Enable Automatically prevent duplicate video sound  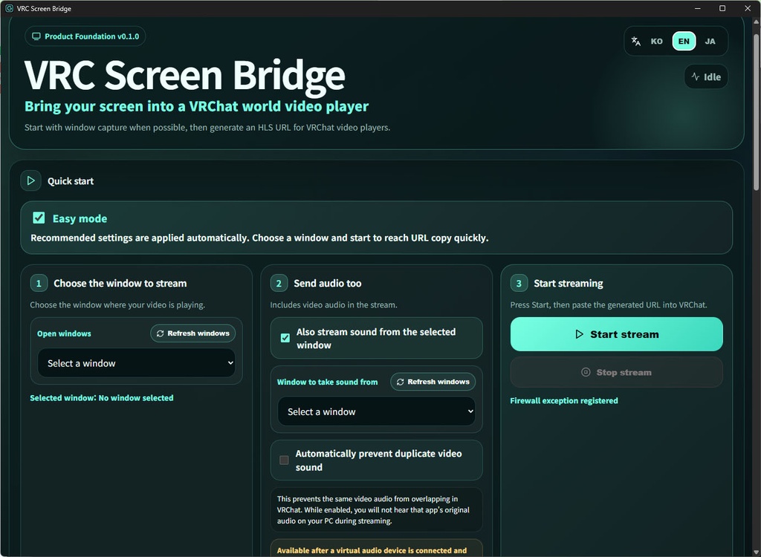[284, 460]
